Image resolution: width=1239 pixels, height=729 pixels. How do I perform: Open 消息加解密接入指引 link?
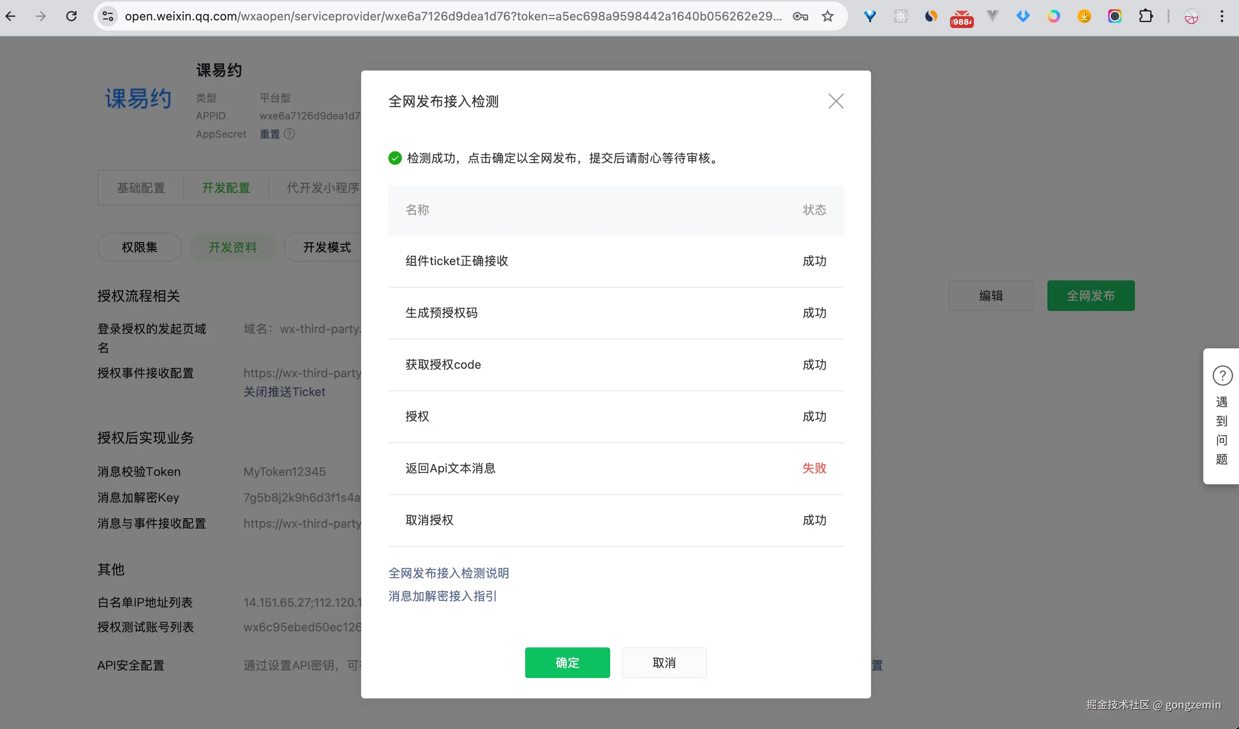pos(442,596)
